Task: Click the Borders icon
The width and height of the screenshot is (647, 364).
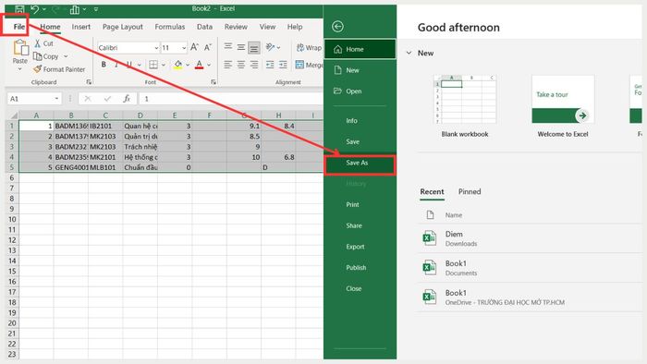Action: [x=153, y=65]
